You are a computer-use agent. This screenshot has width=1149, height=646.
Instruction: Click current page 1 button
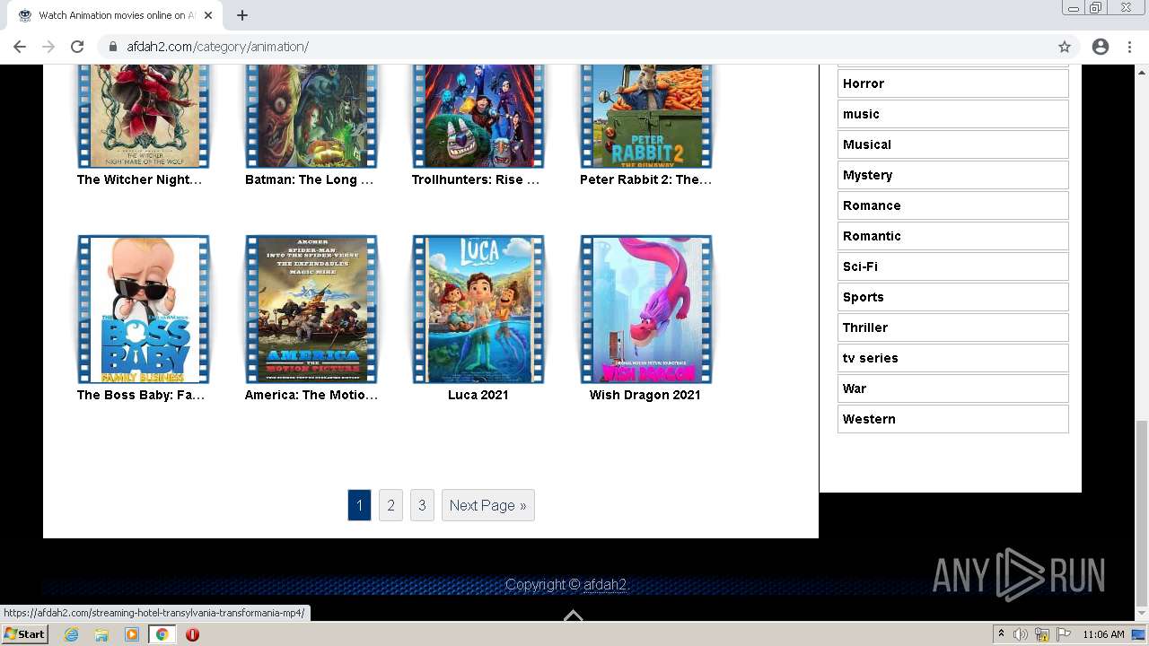click(359, 505)
